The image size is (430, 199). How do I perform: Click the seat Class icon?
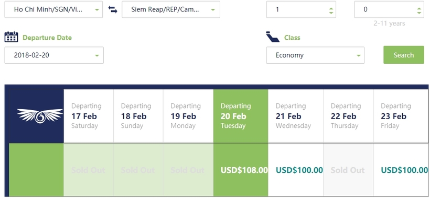pos(273,37)
